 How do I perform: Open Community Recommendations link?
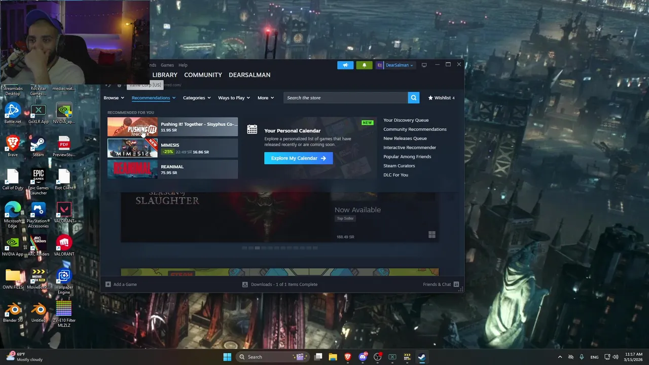(x=415, y=129)
